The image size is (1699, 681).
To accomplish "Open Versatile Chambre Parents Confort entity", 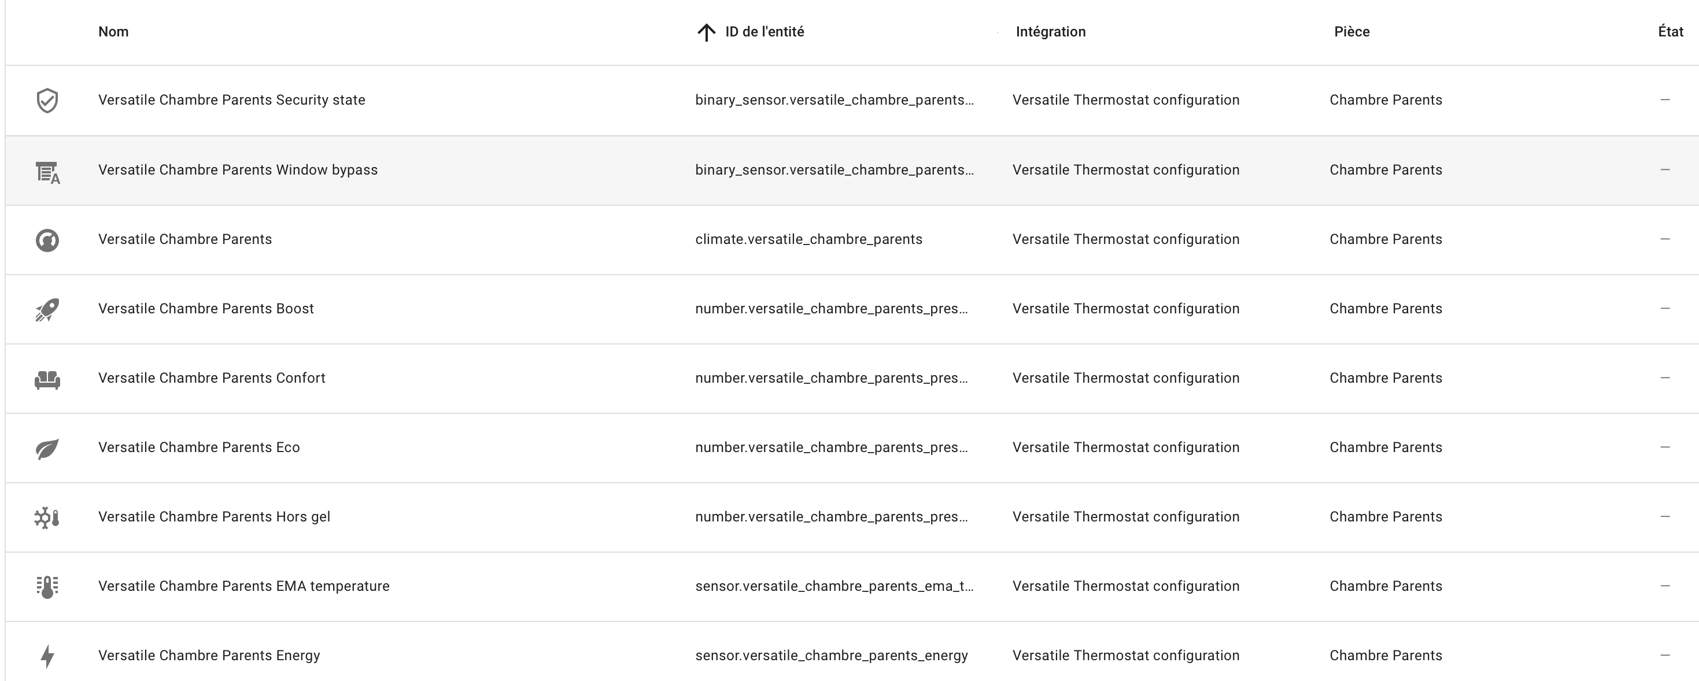I will [x=212, y=377].
